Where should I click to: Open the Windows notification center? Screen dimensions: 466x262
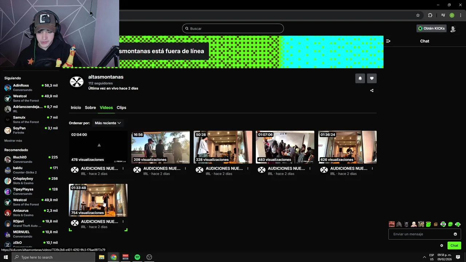[458, 257]
